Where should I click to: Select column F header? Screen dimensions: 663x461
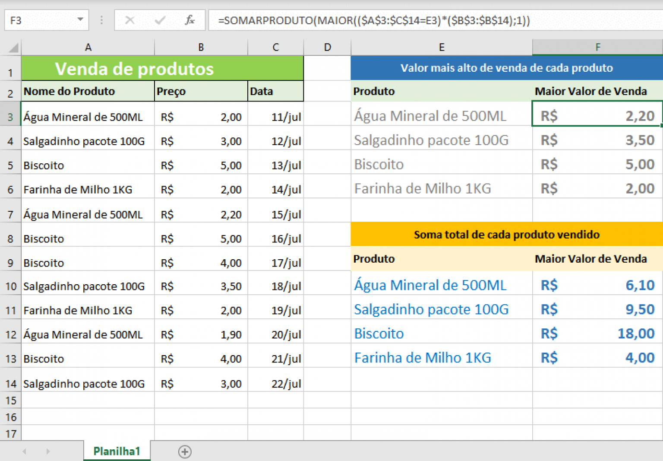[x=598, y=47]
